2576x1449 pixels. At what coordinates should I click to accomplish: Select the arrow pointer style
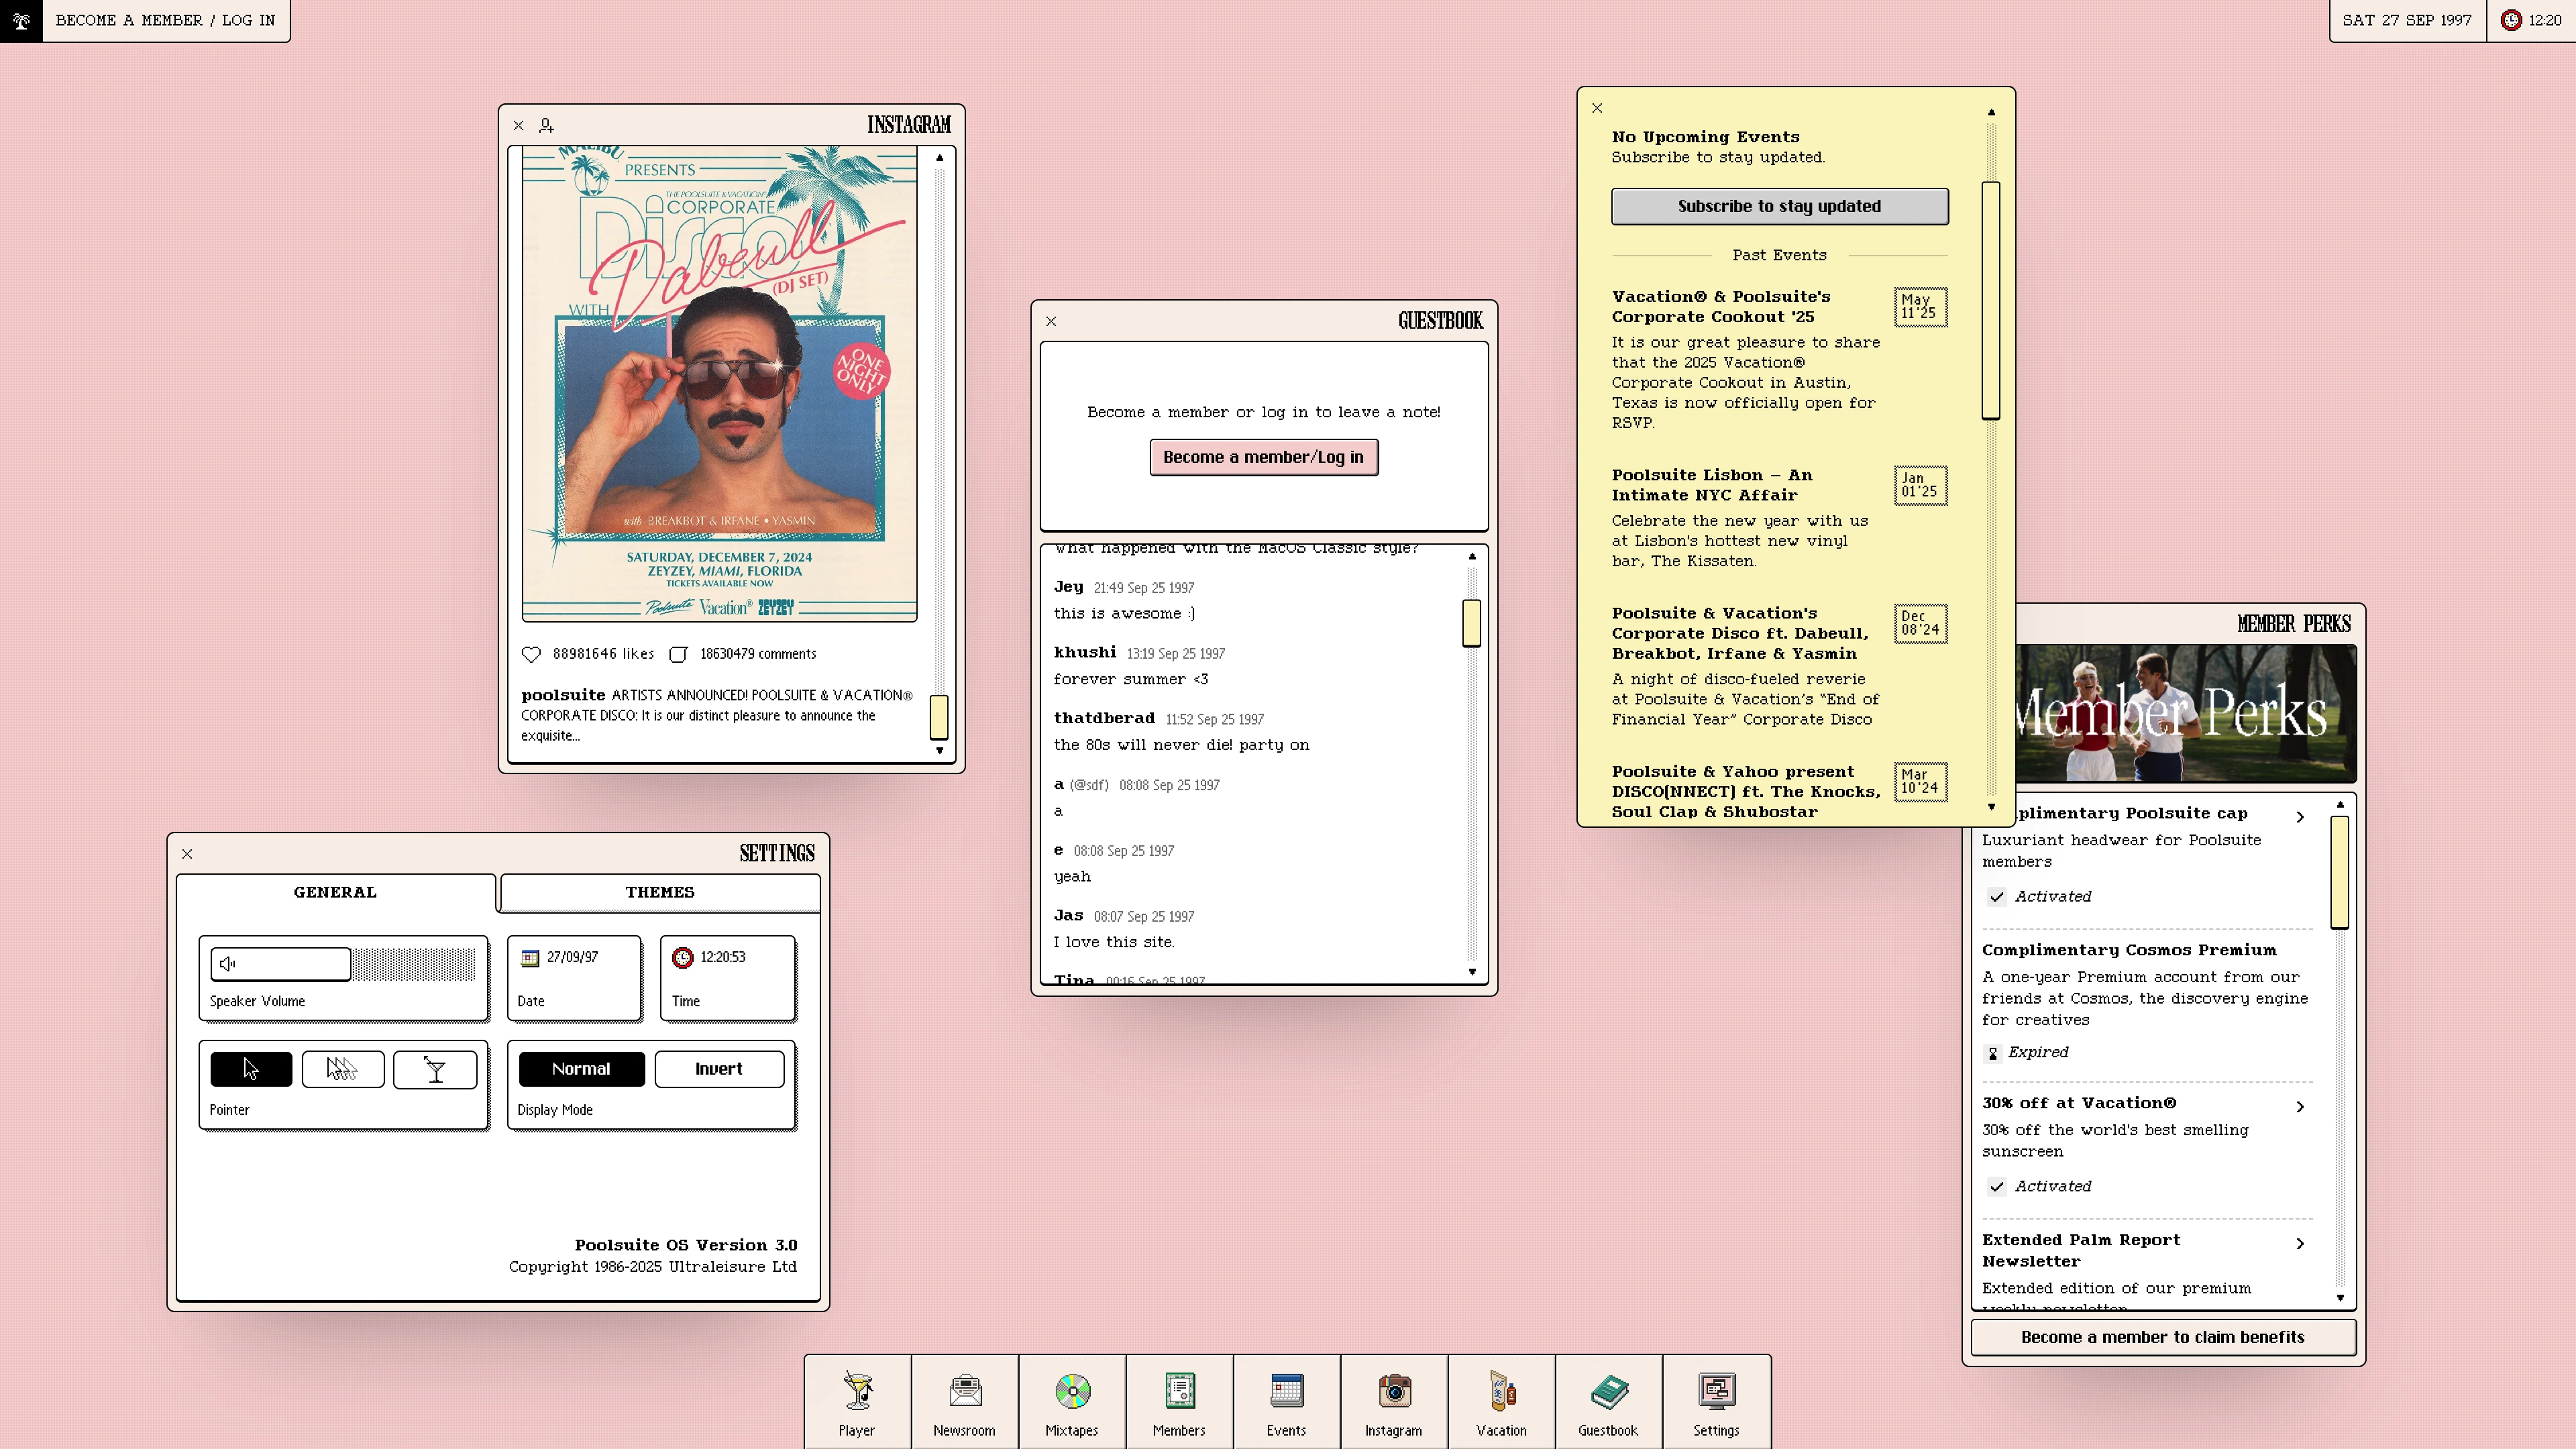coord(251,1069)
